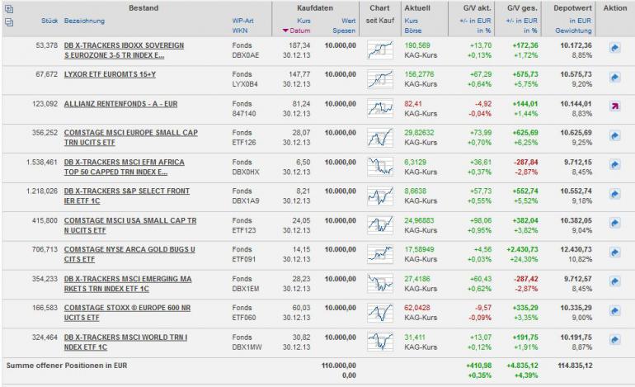Click action icon for Lyxor ETF EuroMTS 15+Y
Image resolution: width=635 pixels, height=387 pixels.
tap(614, 78)
